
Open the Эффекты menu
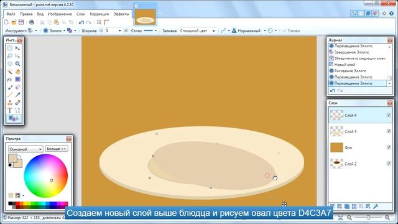(x=121, y=14)
